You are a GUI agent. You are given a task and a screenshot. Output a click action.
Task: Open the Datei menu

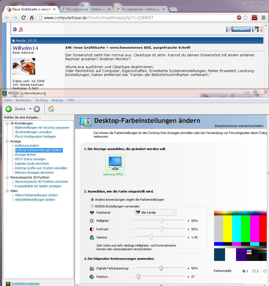8,100
